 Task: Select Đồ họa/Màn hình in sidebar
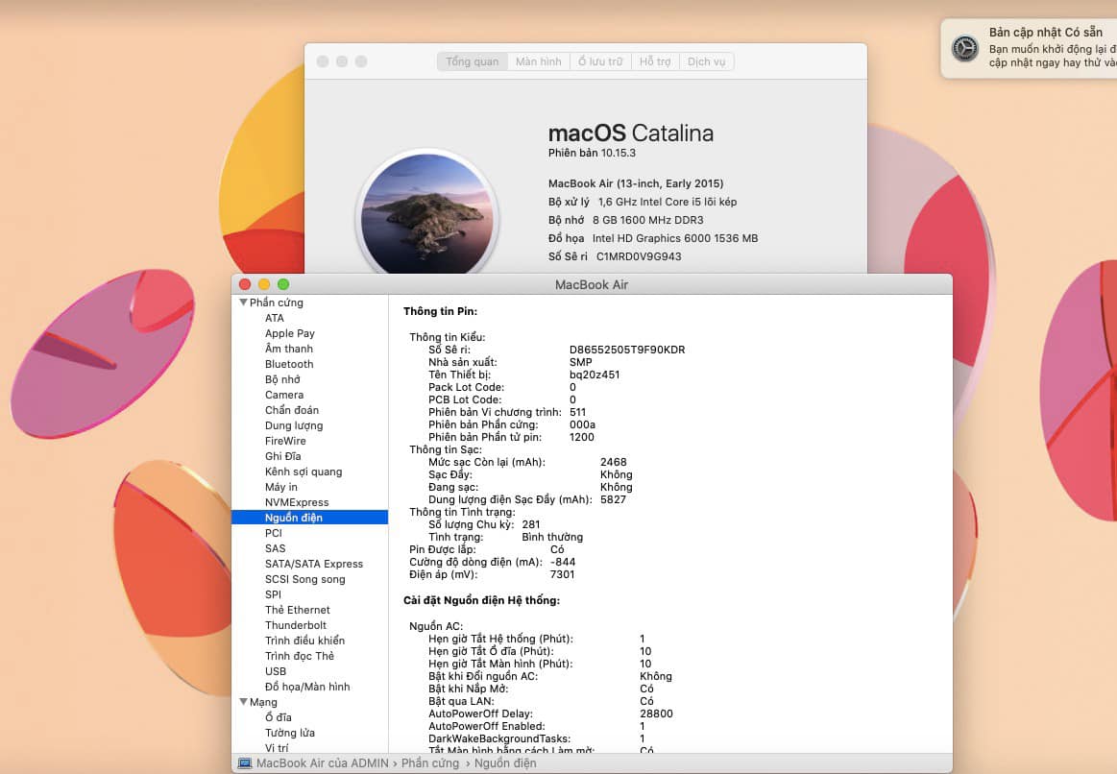pos(307,687)
